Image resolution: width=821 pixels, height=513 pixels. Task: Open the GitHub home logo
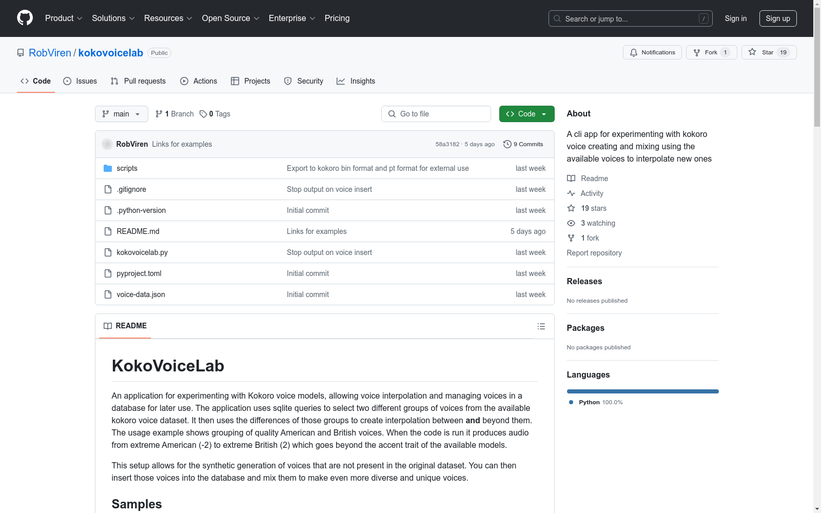point(25,18)
